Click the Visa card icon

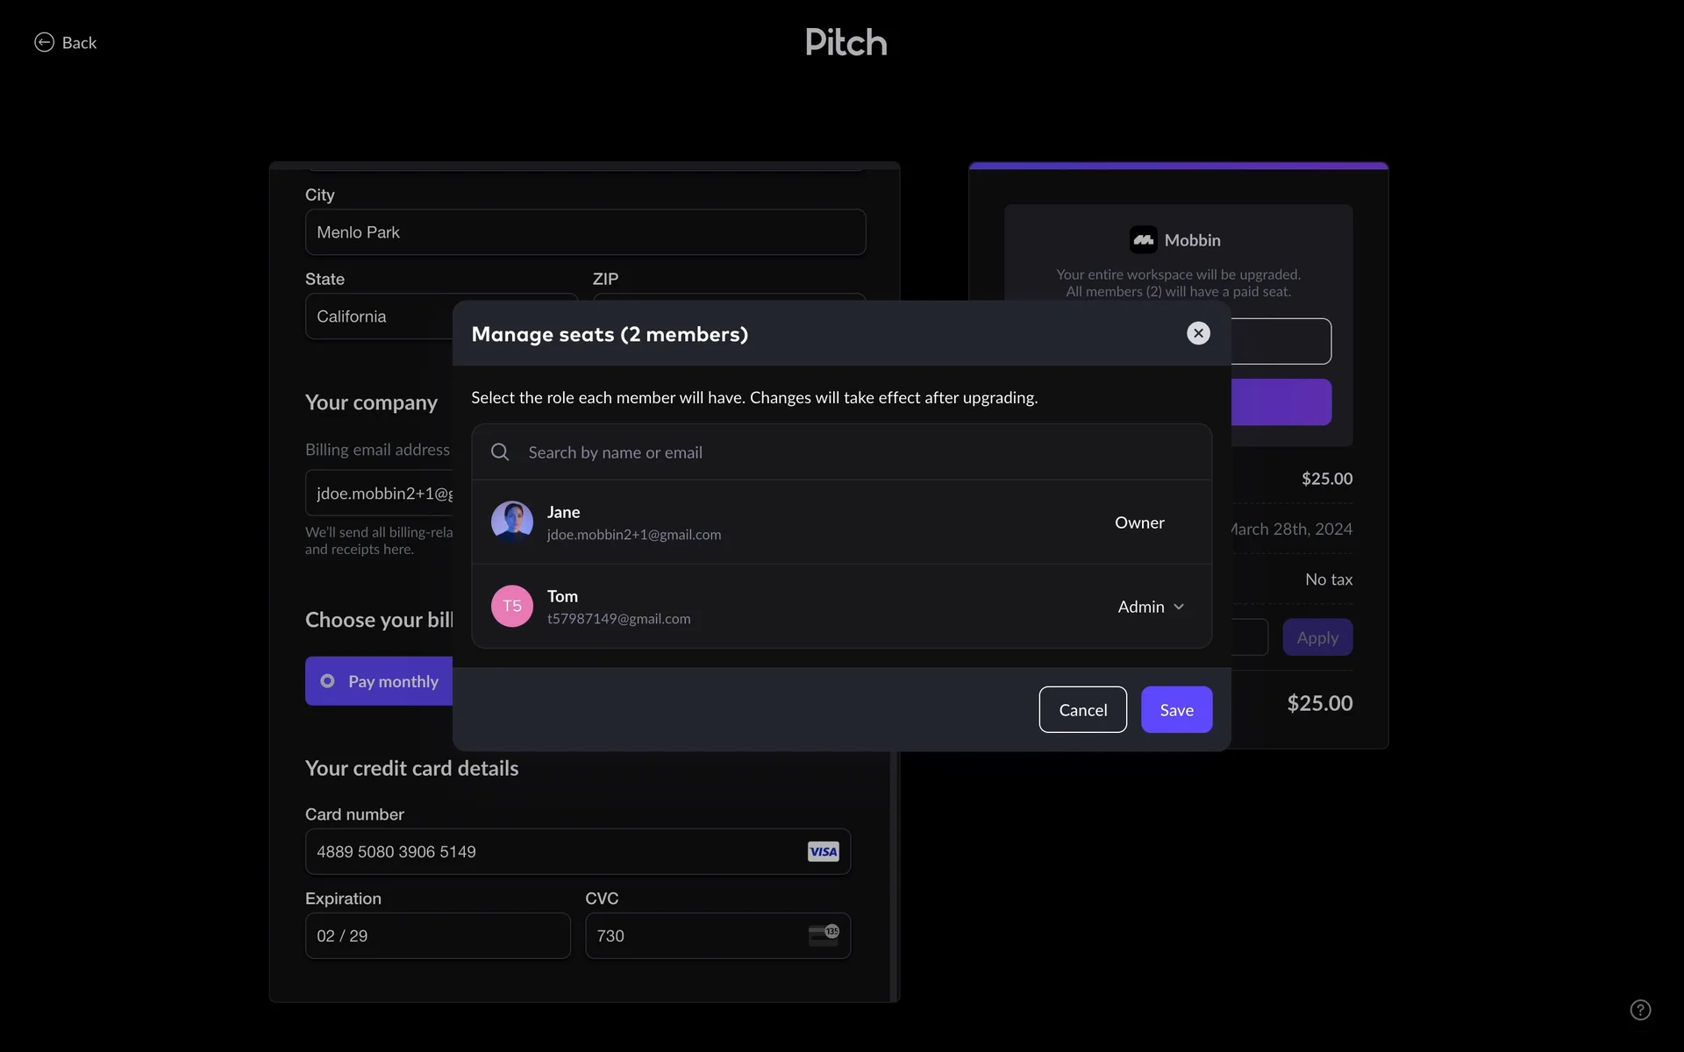[823, 851]
